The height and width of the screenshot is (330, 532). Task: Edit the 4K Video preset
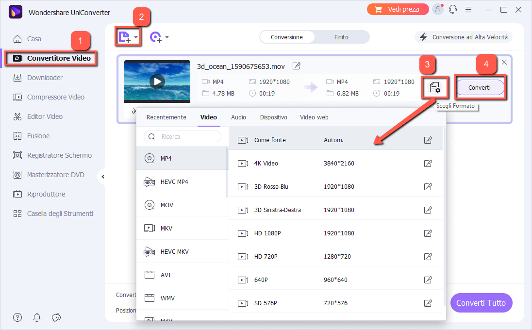[428, 164]
